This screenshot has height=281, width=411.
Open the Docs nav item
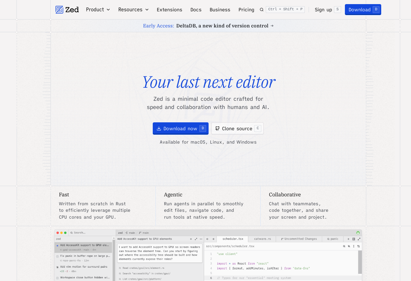196,10
